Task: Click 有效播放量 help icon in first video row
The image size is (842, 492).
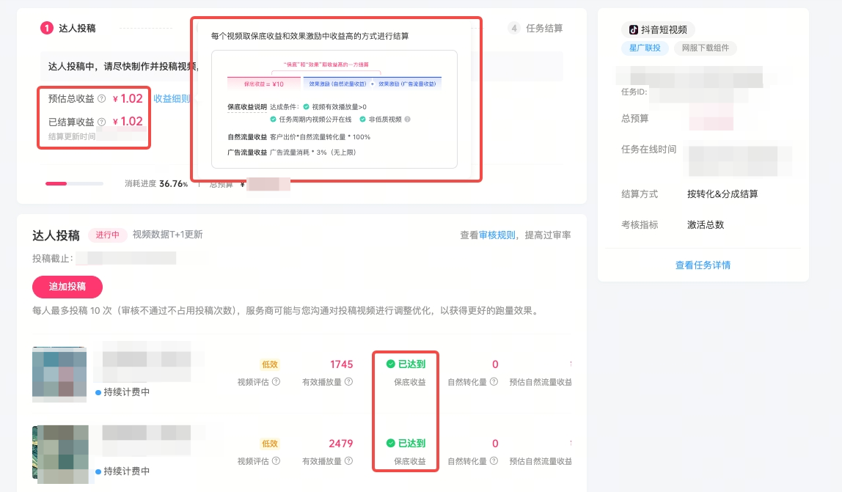Action: click(348, 382)
